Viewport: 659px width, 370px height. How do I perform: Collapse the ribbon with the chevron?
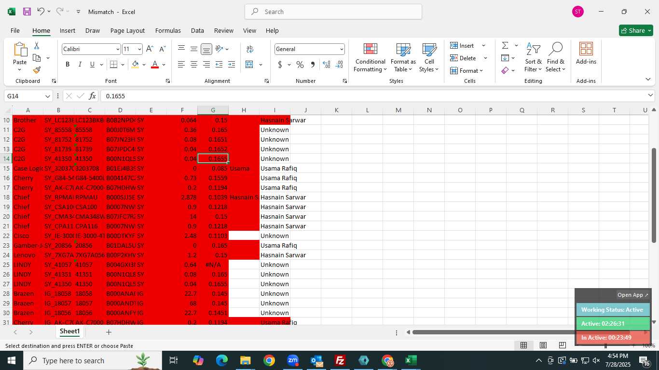tap(648, 79)
